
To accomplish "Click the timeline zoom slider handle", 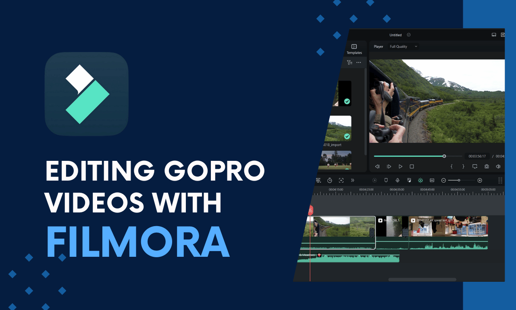I will [459, 180].
